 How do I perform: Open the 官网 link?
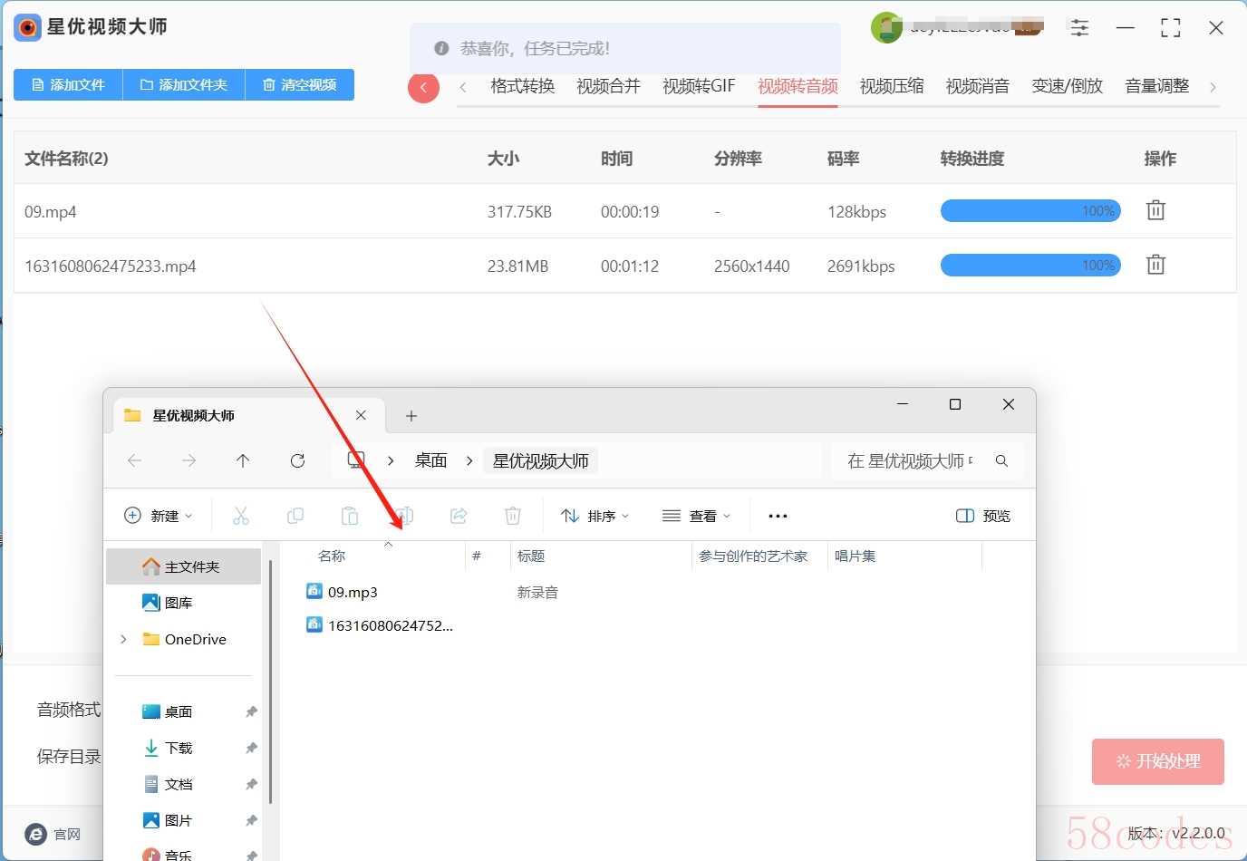pos(67,835)
